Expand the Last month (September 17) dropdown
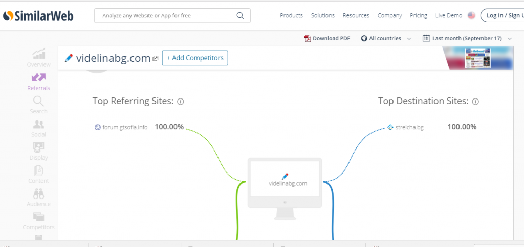 pos(467,38)
